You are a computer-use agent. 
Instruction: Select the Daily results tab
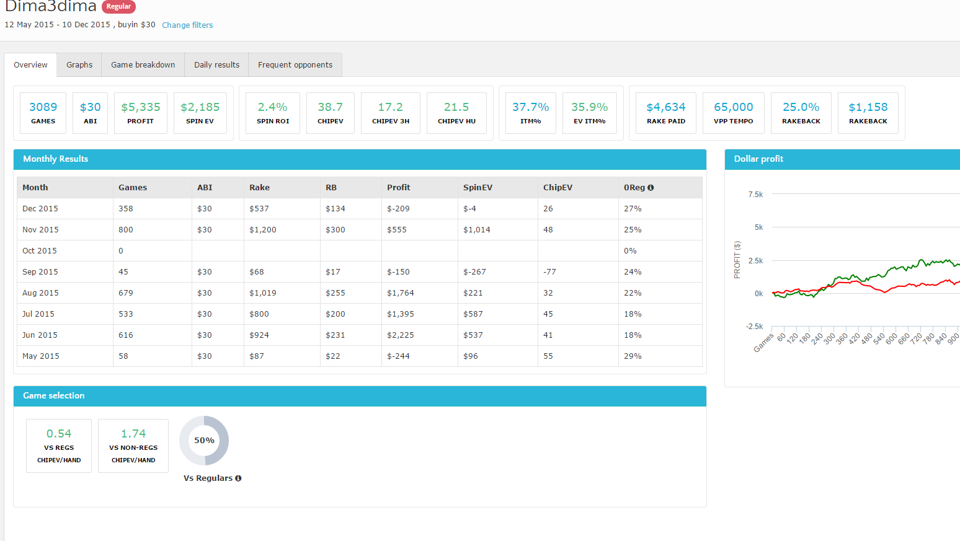coord(216,65)
